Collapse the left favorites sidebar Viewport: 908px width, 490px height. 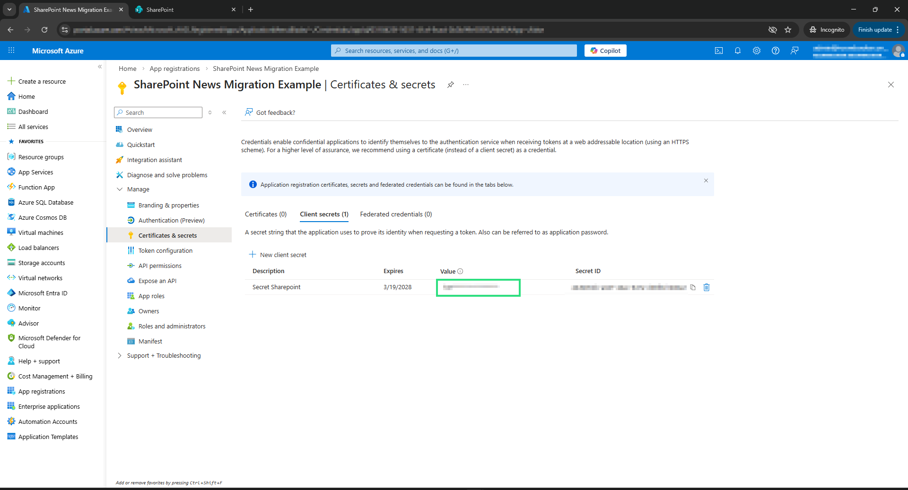pyautogui.click(x=100, y=67)
